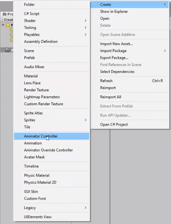171x224 pixels.
Task: Select the Tile menu entry
Action: pyautogui.click(x=52, y=127)
